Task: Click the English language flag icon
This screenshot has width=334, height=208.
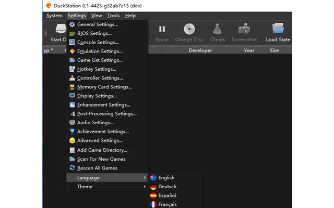Action: click(x=153, y=178)
